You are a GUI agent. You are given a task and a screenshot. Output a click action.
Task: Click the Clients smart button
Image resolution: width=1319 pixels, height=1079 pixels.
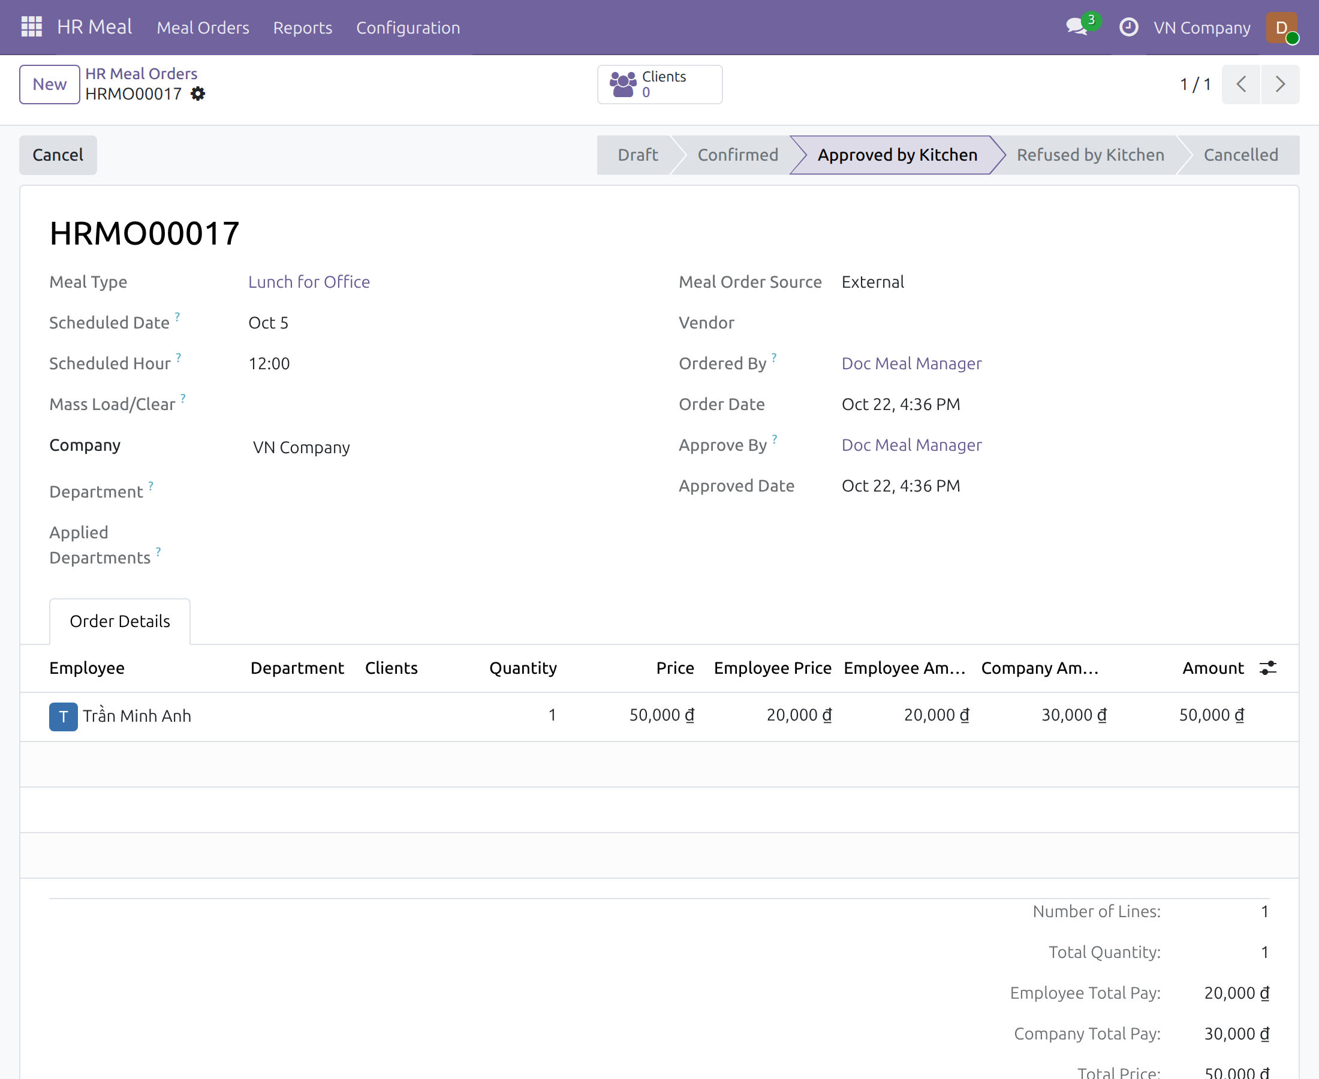pyautogui.click(x=659, y=85)
